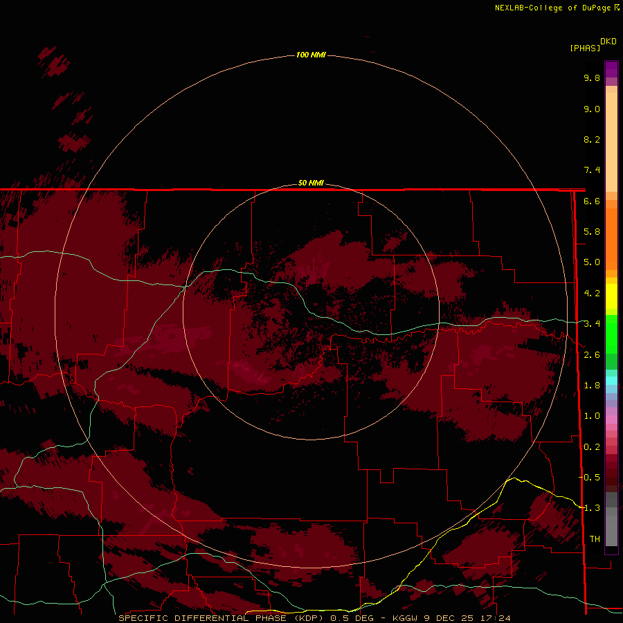Click the 1.8 value on color scale
The height and width of the screenshot is (623, 623).
[592, 386]
